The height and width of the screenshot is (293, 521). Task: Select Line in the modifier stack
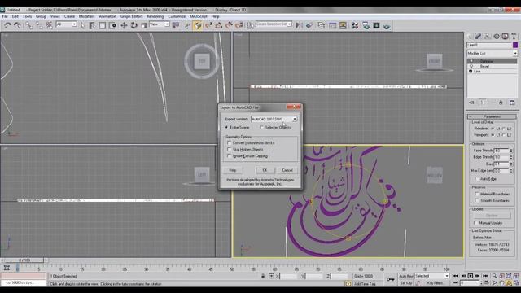478,72
